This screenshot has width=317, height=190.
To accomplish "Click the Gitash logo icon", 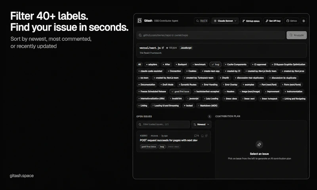I will point(139,21).
